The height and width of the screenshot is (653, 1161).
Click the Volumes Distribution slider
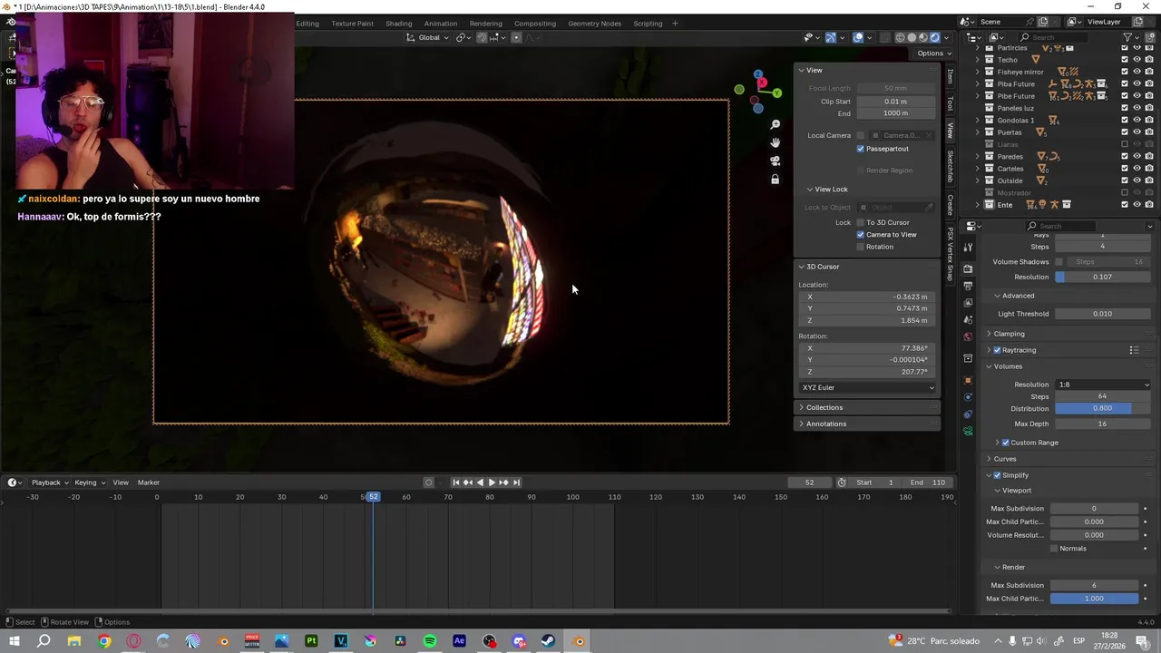coord(1101,409)
